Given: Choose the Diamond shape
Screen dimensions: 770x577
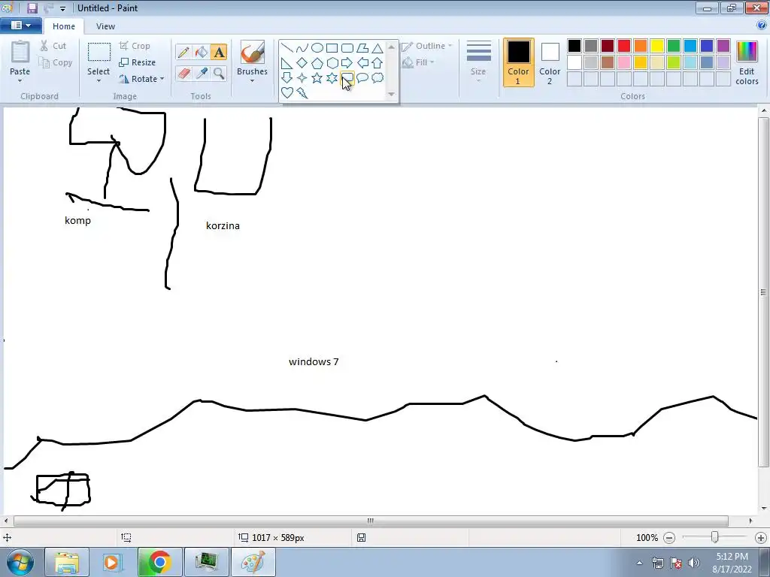Looking at the screenshot, I should tap(302, 63).
